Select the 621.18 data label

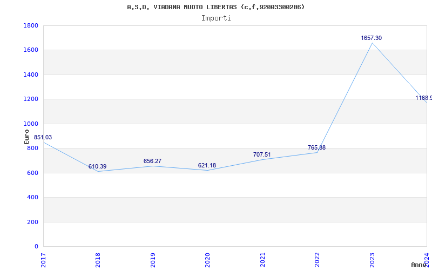pos(207,165)
